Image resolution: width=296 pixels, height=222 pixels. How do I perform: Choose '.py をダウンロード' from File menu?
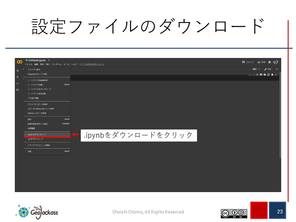click(35, 139)
